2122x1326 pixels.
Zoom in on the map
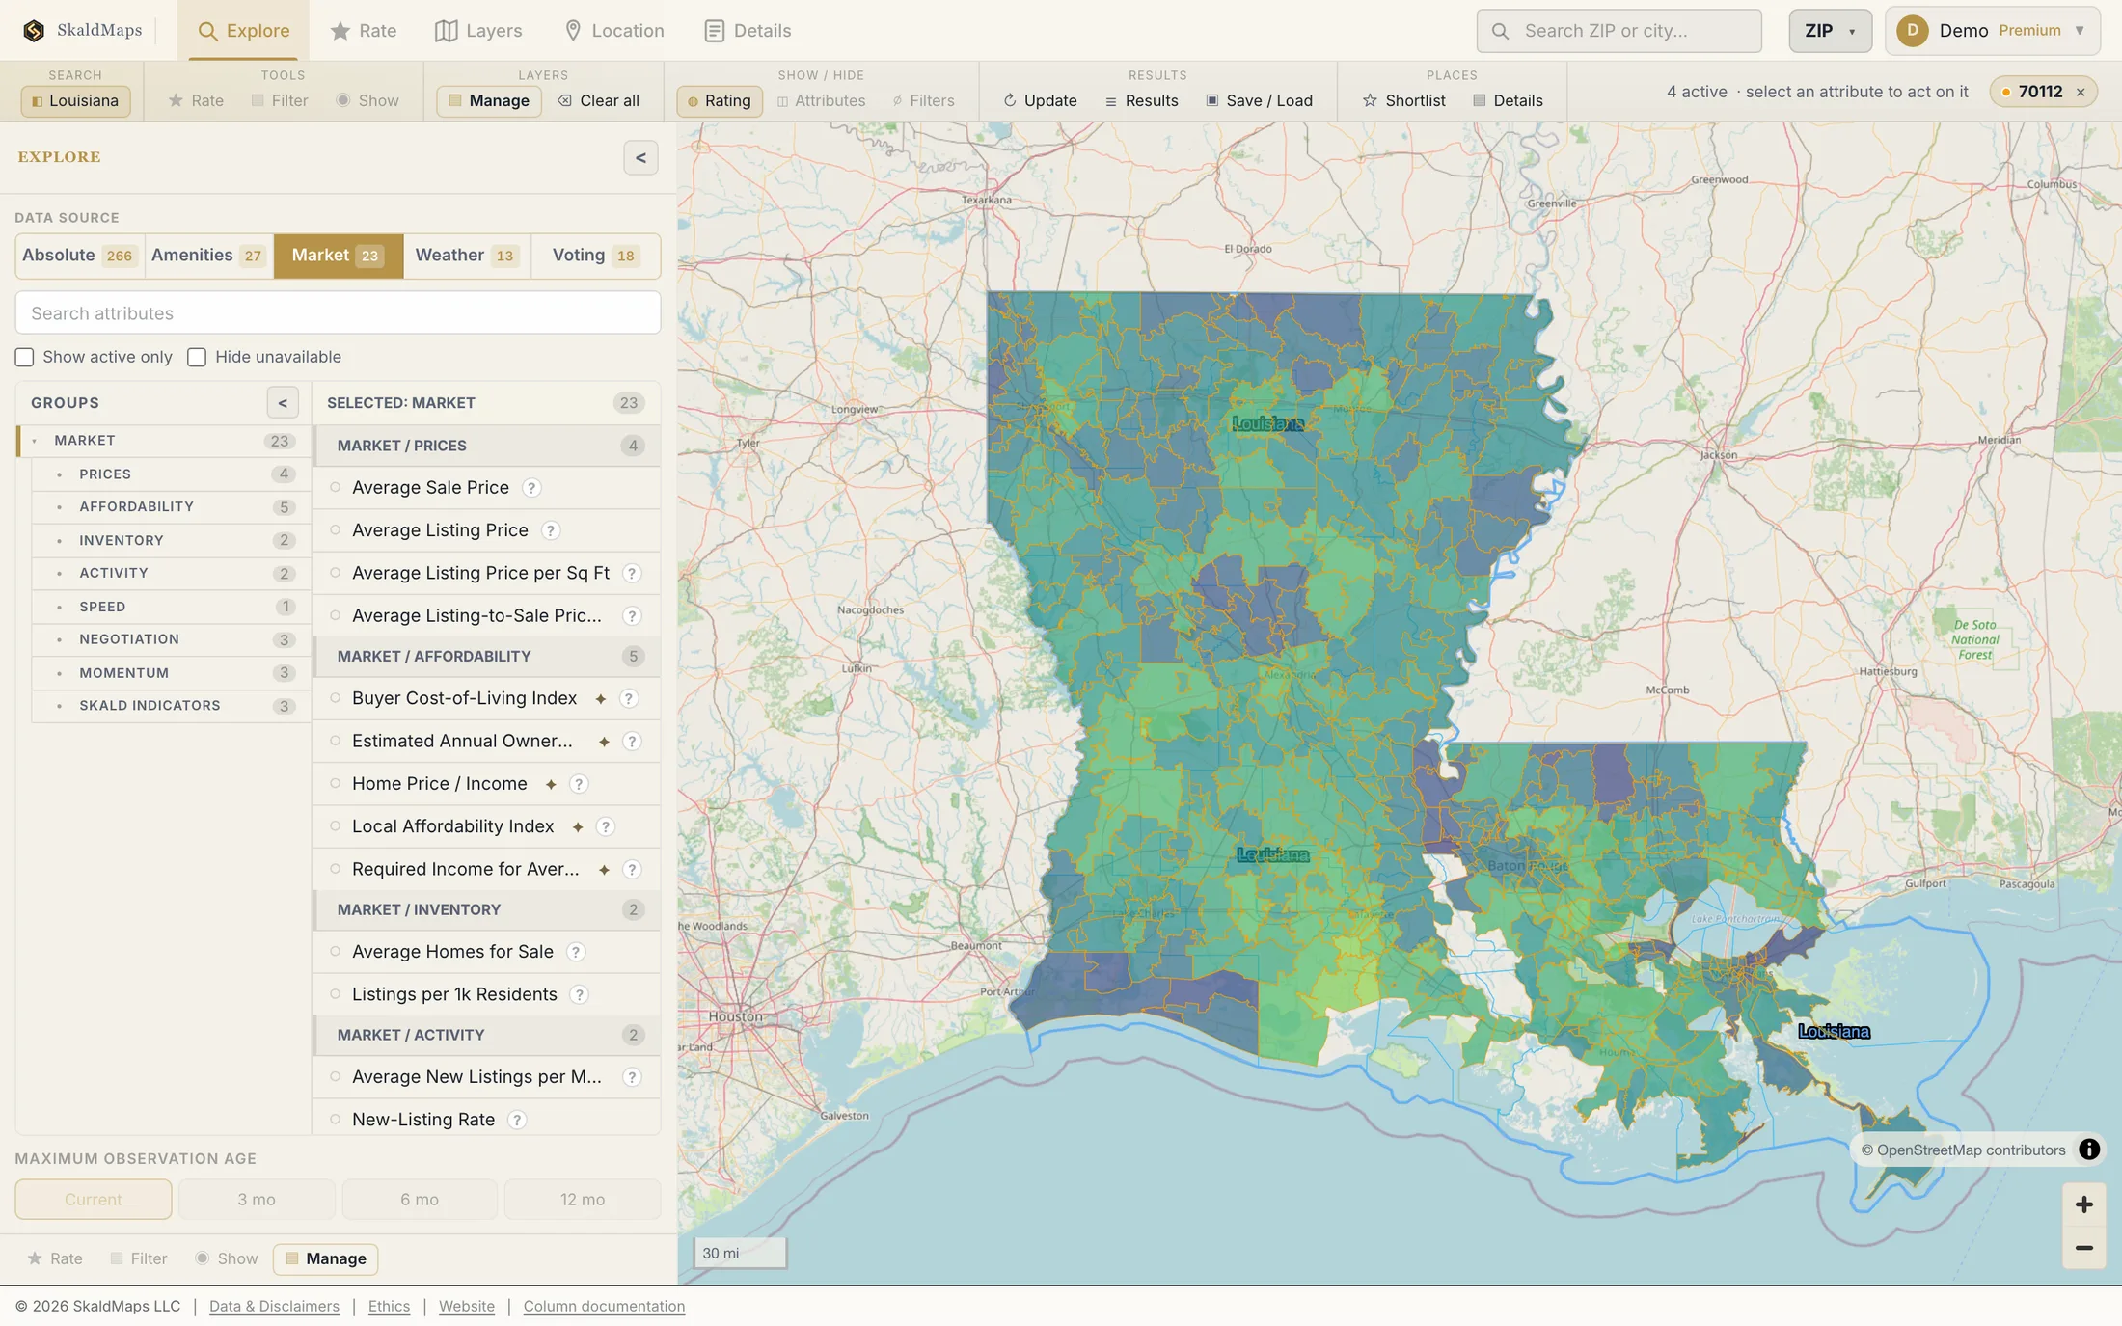[x=2083, y=1204]
